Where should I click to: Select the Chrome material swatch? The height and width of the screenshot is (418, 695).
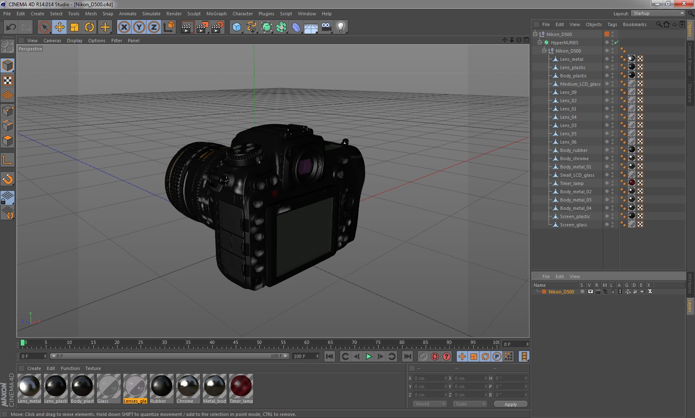point(188,389)
